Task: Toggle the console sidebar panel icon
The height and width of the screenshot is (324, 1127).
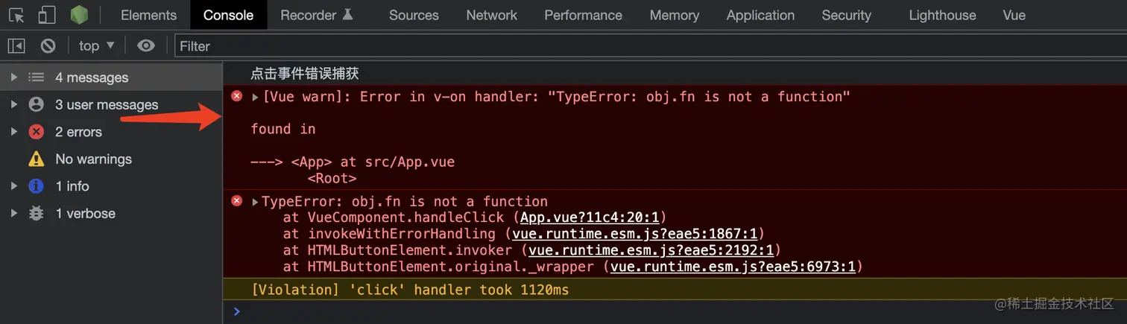Action: pos(16,46)
